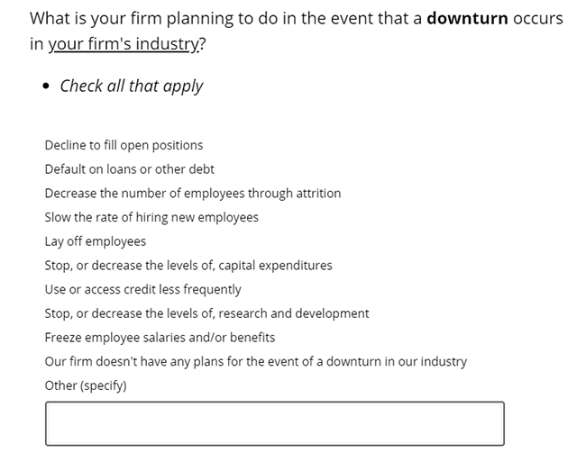Check 'Use or access credit less frequently'

(142, 290)
